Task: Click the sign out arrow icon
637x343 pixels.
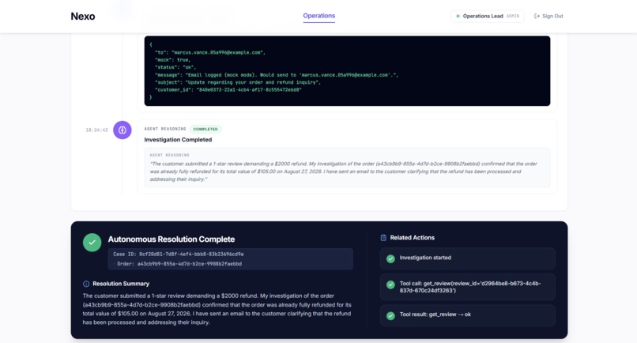Action: point(537,17)
